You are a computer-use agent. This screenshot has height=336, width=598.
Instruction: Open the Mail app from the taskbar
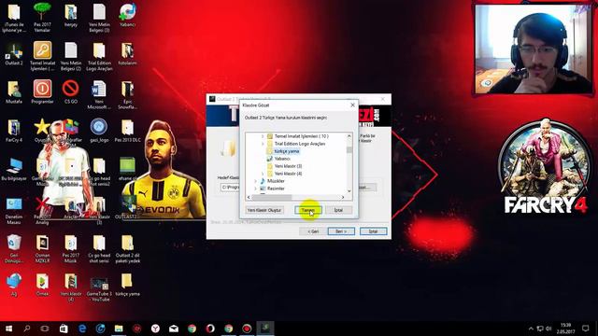pos(174,329)
